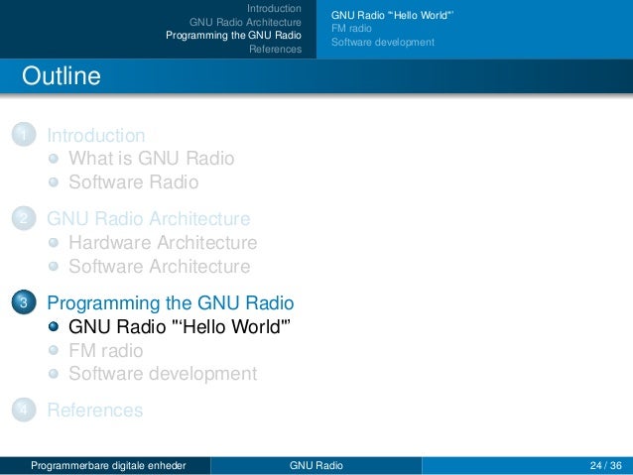Click the 24 / 36 page counter
This screenshot has width=633, height=475.
pos(605,466)
